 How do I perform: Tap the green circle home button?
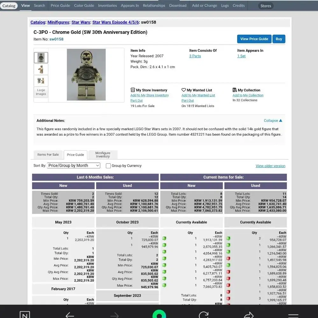point(159,314)
